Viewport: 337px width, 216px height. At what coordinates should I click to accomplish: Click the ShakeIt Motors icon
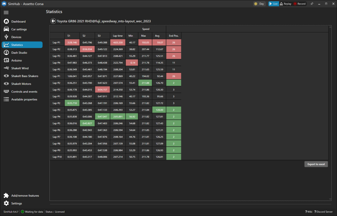[6, 84]
